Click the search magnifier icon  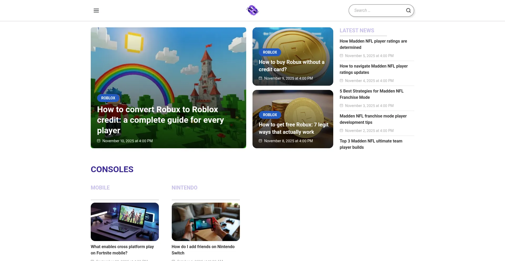pos(408,11)
